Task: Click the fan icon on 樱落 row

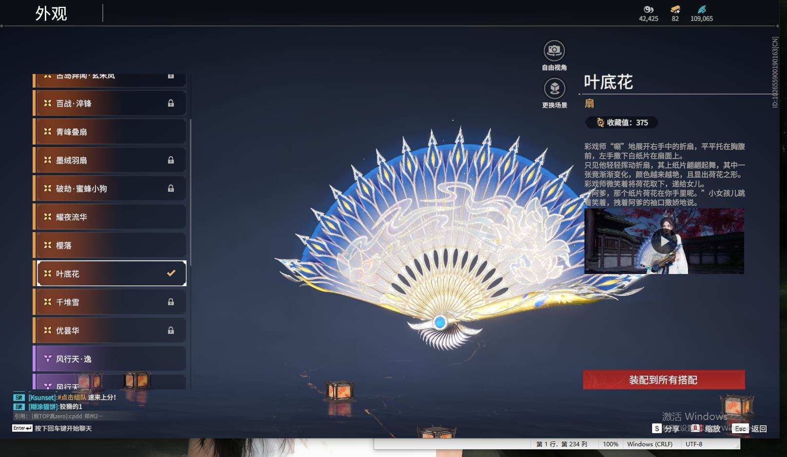Action: tap(47, 245)
